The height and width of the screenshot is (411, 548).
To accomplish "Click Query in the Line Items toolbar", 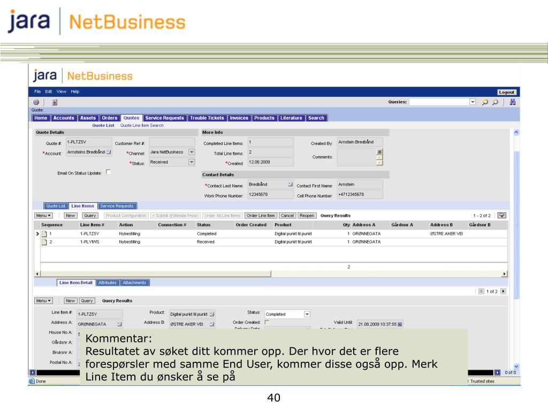I will pyautogui.click(x=90, y=216).
